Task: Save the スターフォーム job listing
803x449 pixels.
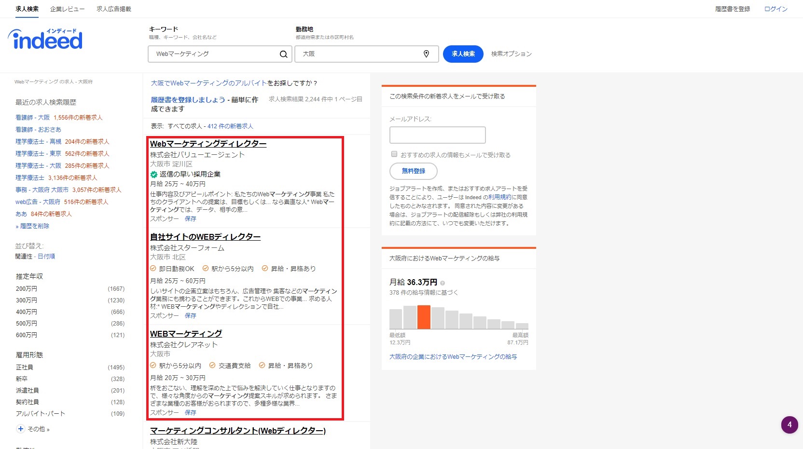Action: point(191,316)
